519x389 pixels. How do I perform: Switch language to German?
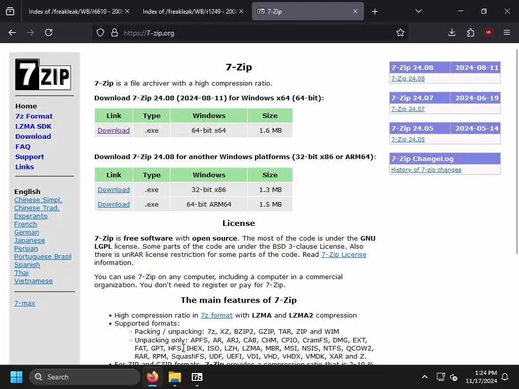[x=26, y=232]
